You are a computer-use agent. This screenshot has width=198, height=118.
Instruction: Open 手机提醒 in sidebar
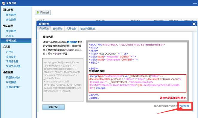(11, 82)
